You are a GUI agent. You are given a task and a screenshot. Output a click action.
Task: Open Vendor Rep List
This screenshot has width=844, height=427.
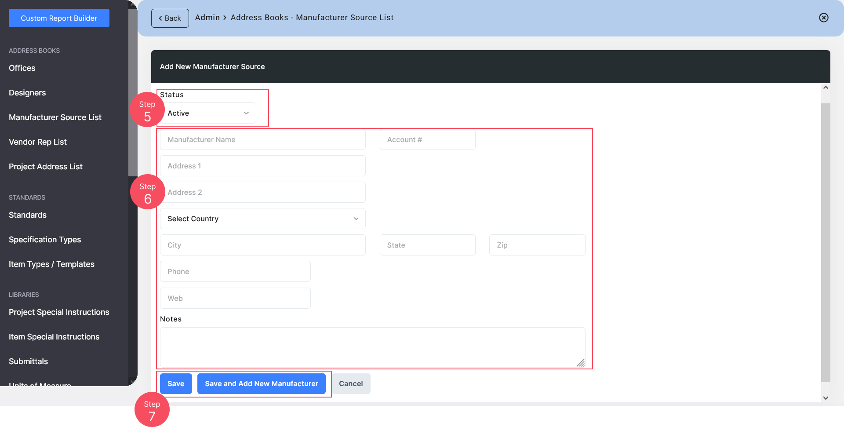[x=38, y=142]
